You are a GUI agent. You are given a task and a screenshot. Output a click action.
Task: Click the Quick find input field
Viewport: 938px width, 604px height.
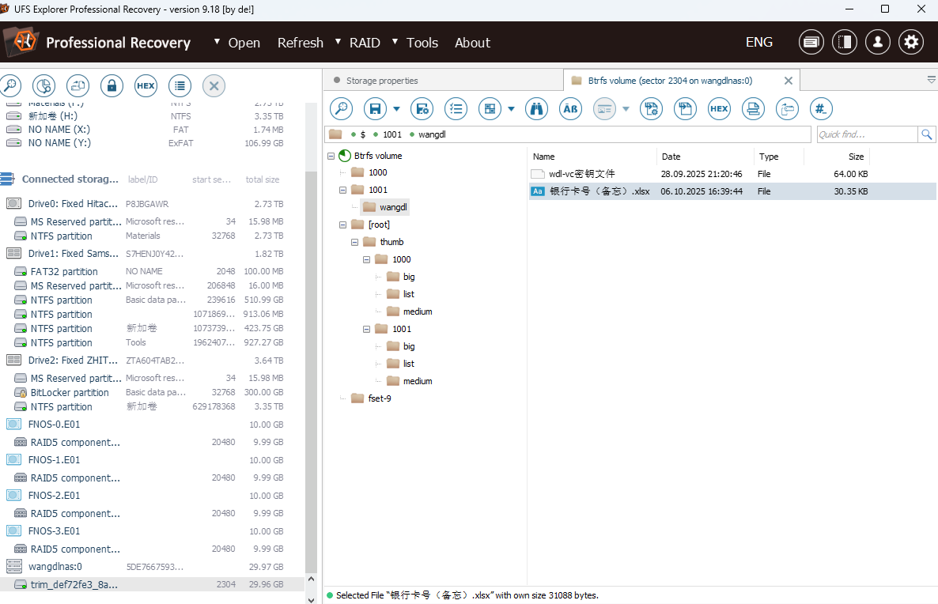coord(866,134)
